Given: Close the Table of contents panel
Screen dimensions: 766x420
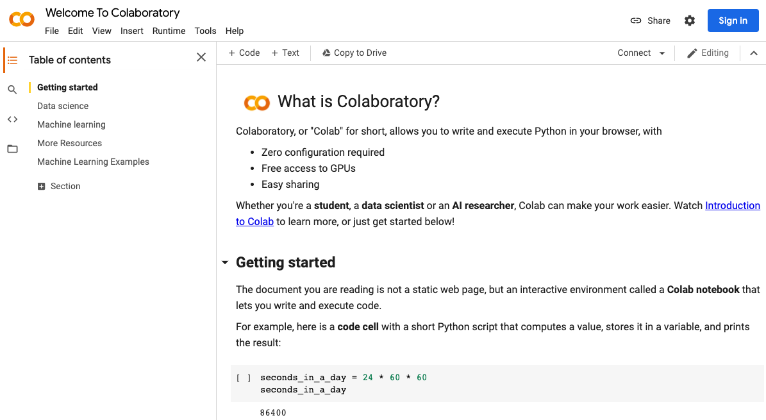Looking at the screenshot, I should [201, 57].
